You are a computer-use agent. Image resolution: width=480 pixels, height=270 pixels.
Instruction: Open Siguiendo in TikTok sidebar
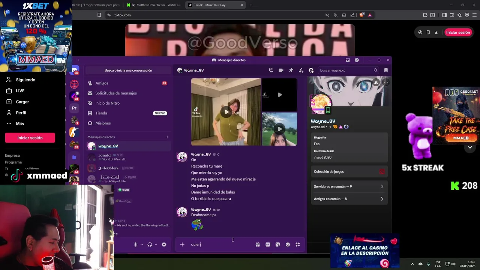[21, 80]
